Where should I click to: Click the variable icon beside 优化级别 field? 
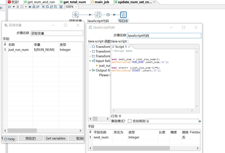[x=200, y=121]
